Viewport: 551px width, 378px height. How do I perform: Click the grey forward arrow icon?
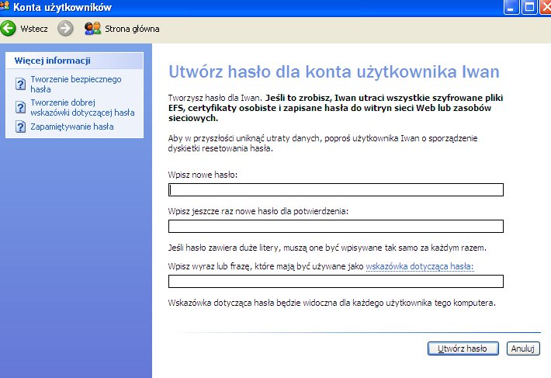click(65, 29)
